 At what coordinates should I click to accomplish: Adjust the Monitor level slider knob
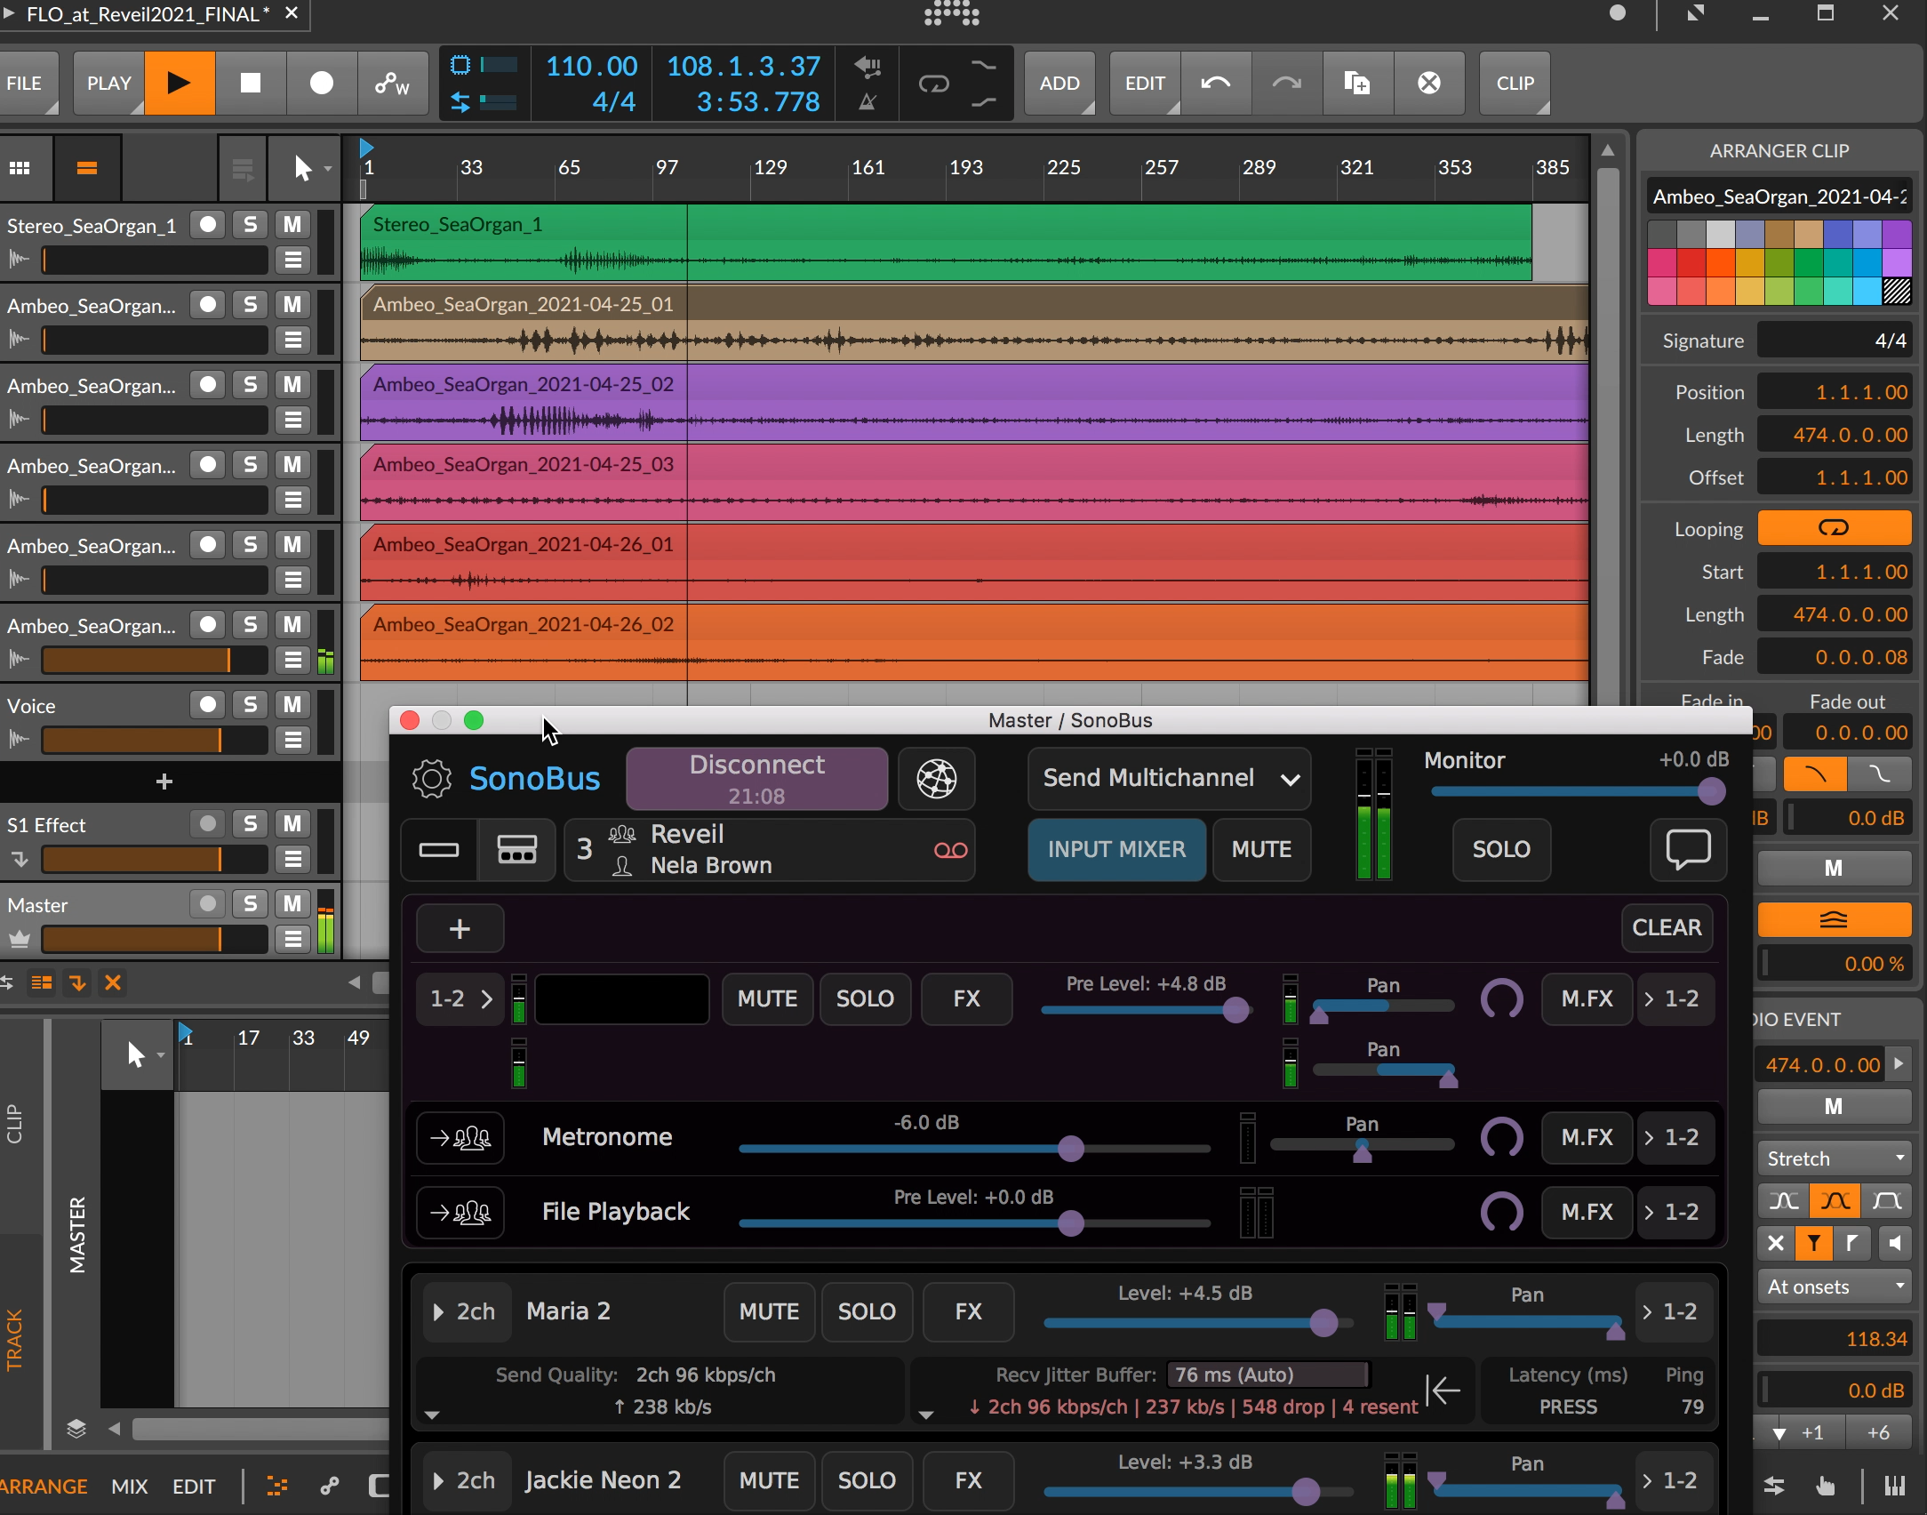(1711, 791)
